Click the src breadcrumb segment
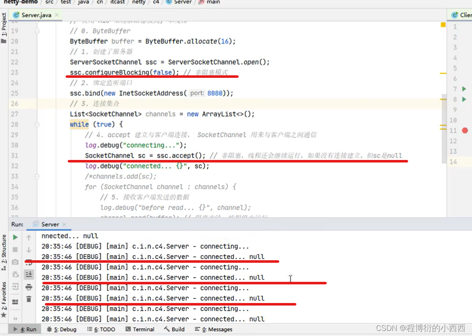The height and width of the screenshot is (336, 472). [49, 2]
